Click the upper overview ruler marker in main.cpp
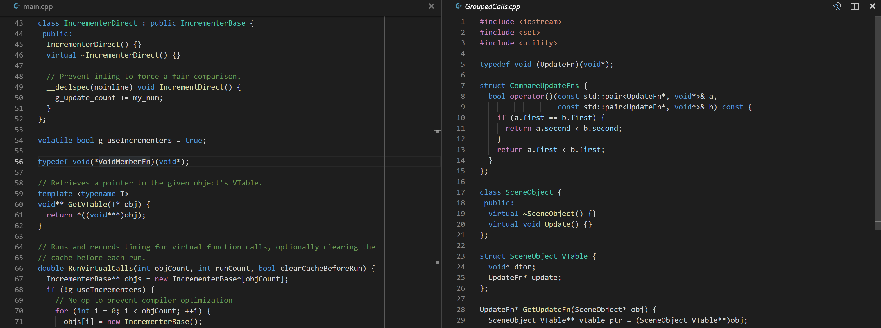The image size is (881, 328). click(x=438, y=131)
